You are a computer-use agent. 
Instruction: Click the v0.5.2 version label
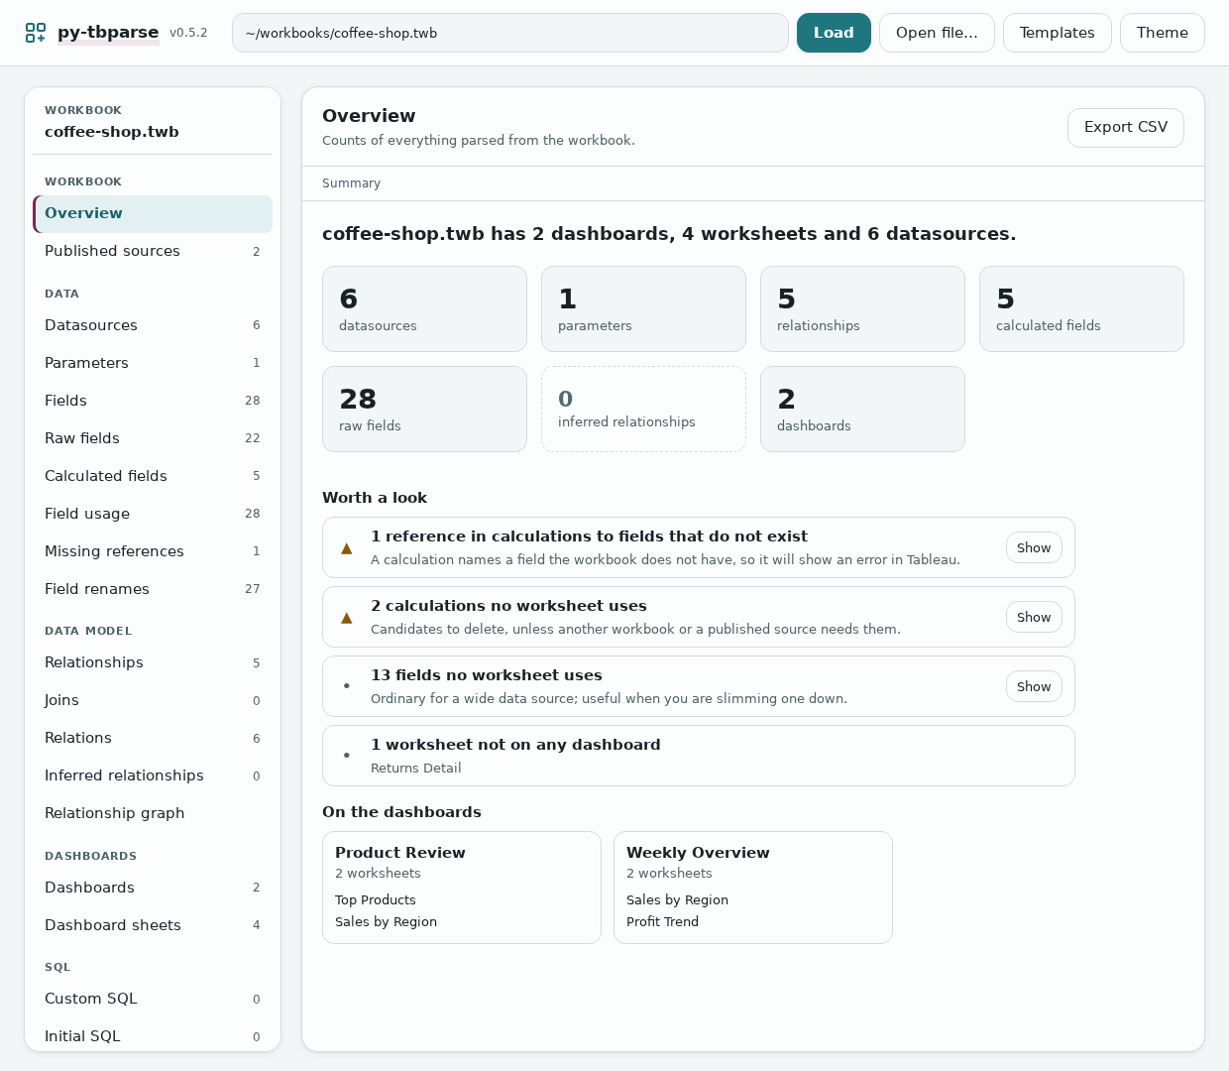click(x=188, y=33)
